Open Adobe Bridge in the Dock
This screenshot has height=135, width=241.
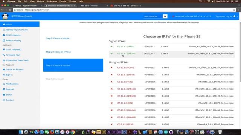tap(104, 132)
